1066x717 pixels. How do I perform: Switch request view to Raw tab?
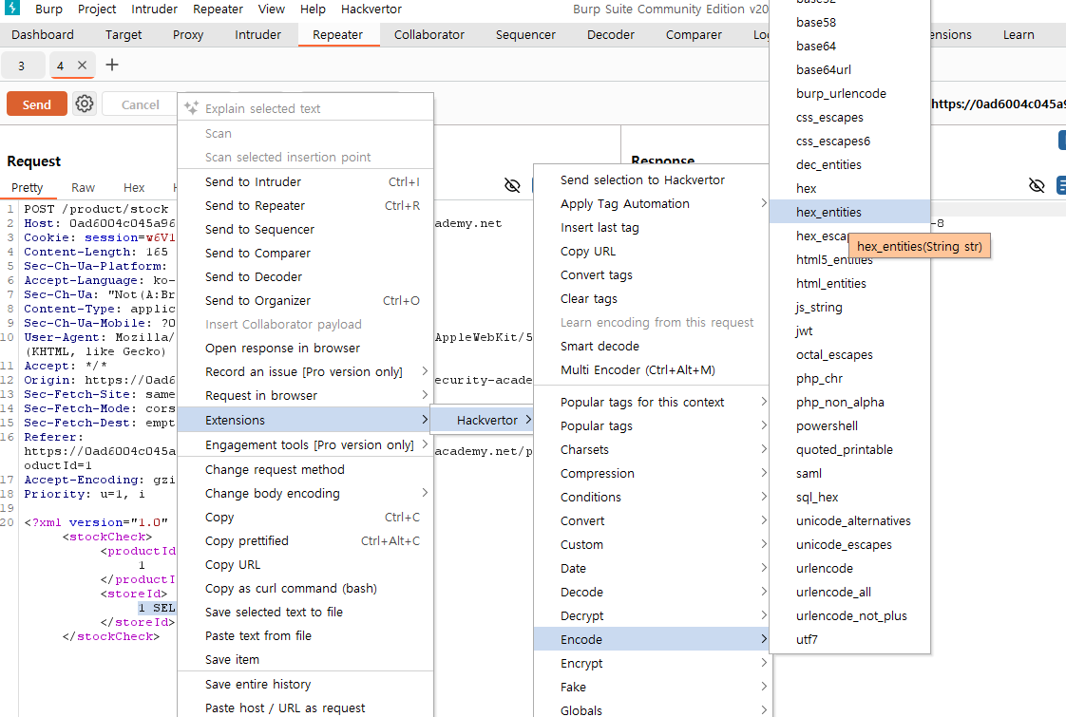(x=83, y=188)
